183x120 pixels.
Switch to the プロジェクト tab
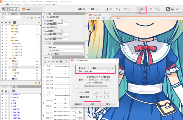pos(14,14)
